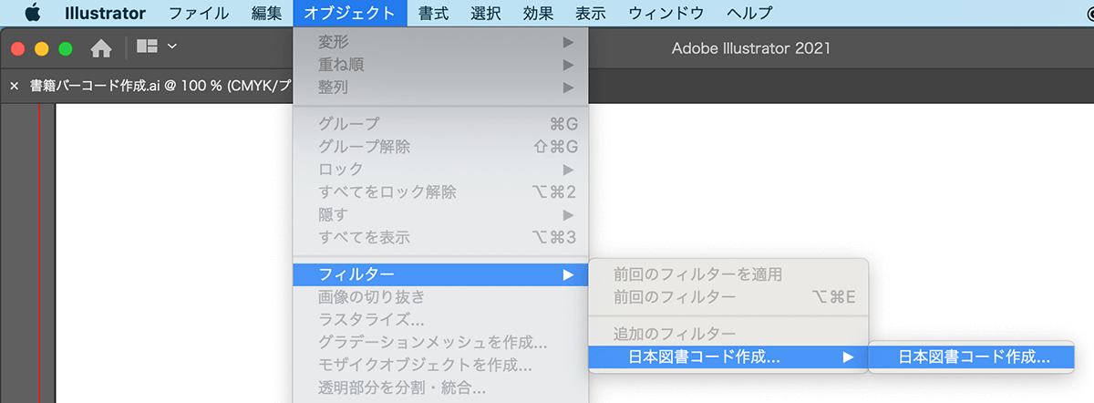Select the highlighted フィルター menu item
Image resolution: width=1094 pixels, height=403 pixels.
441,274
